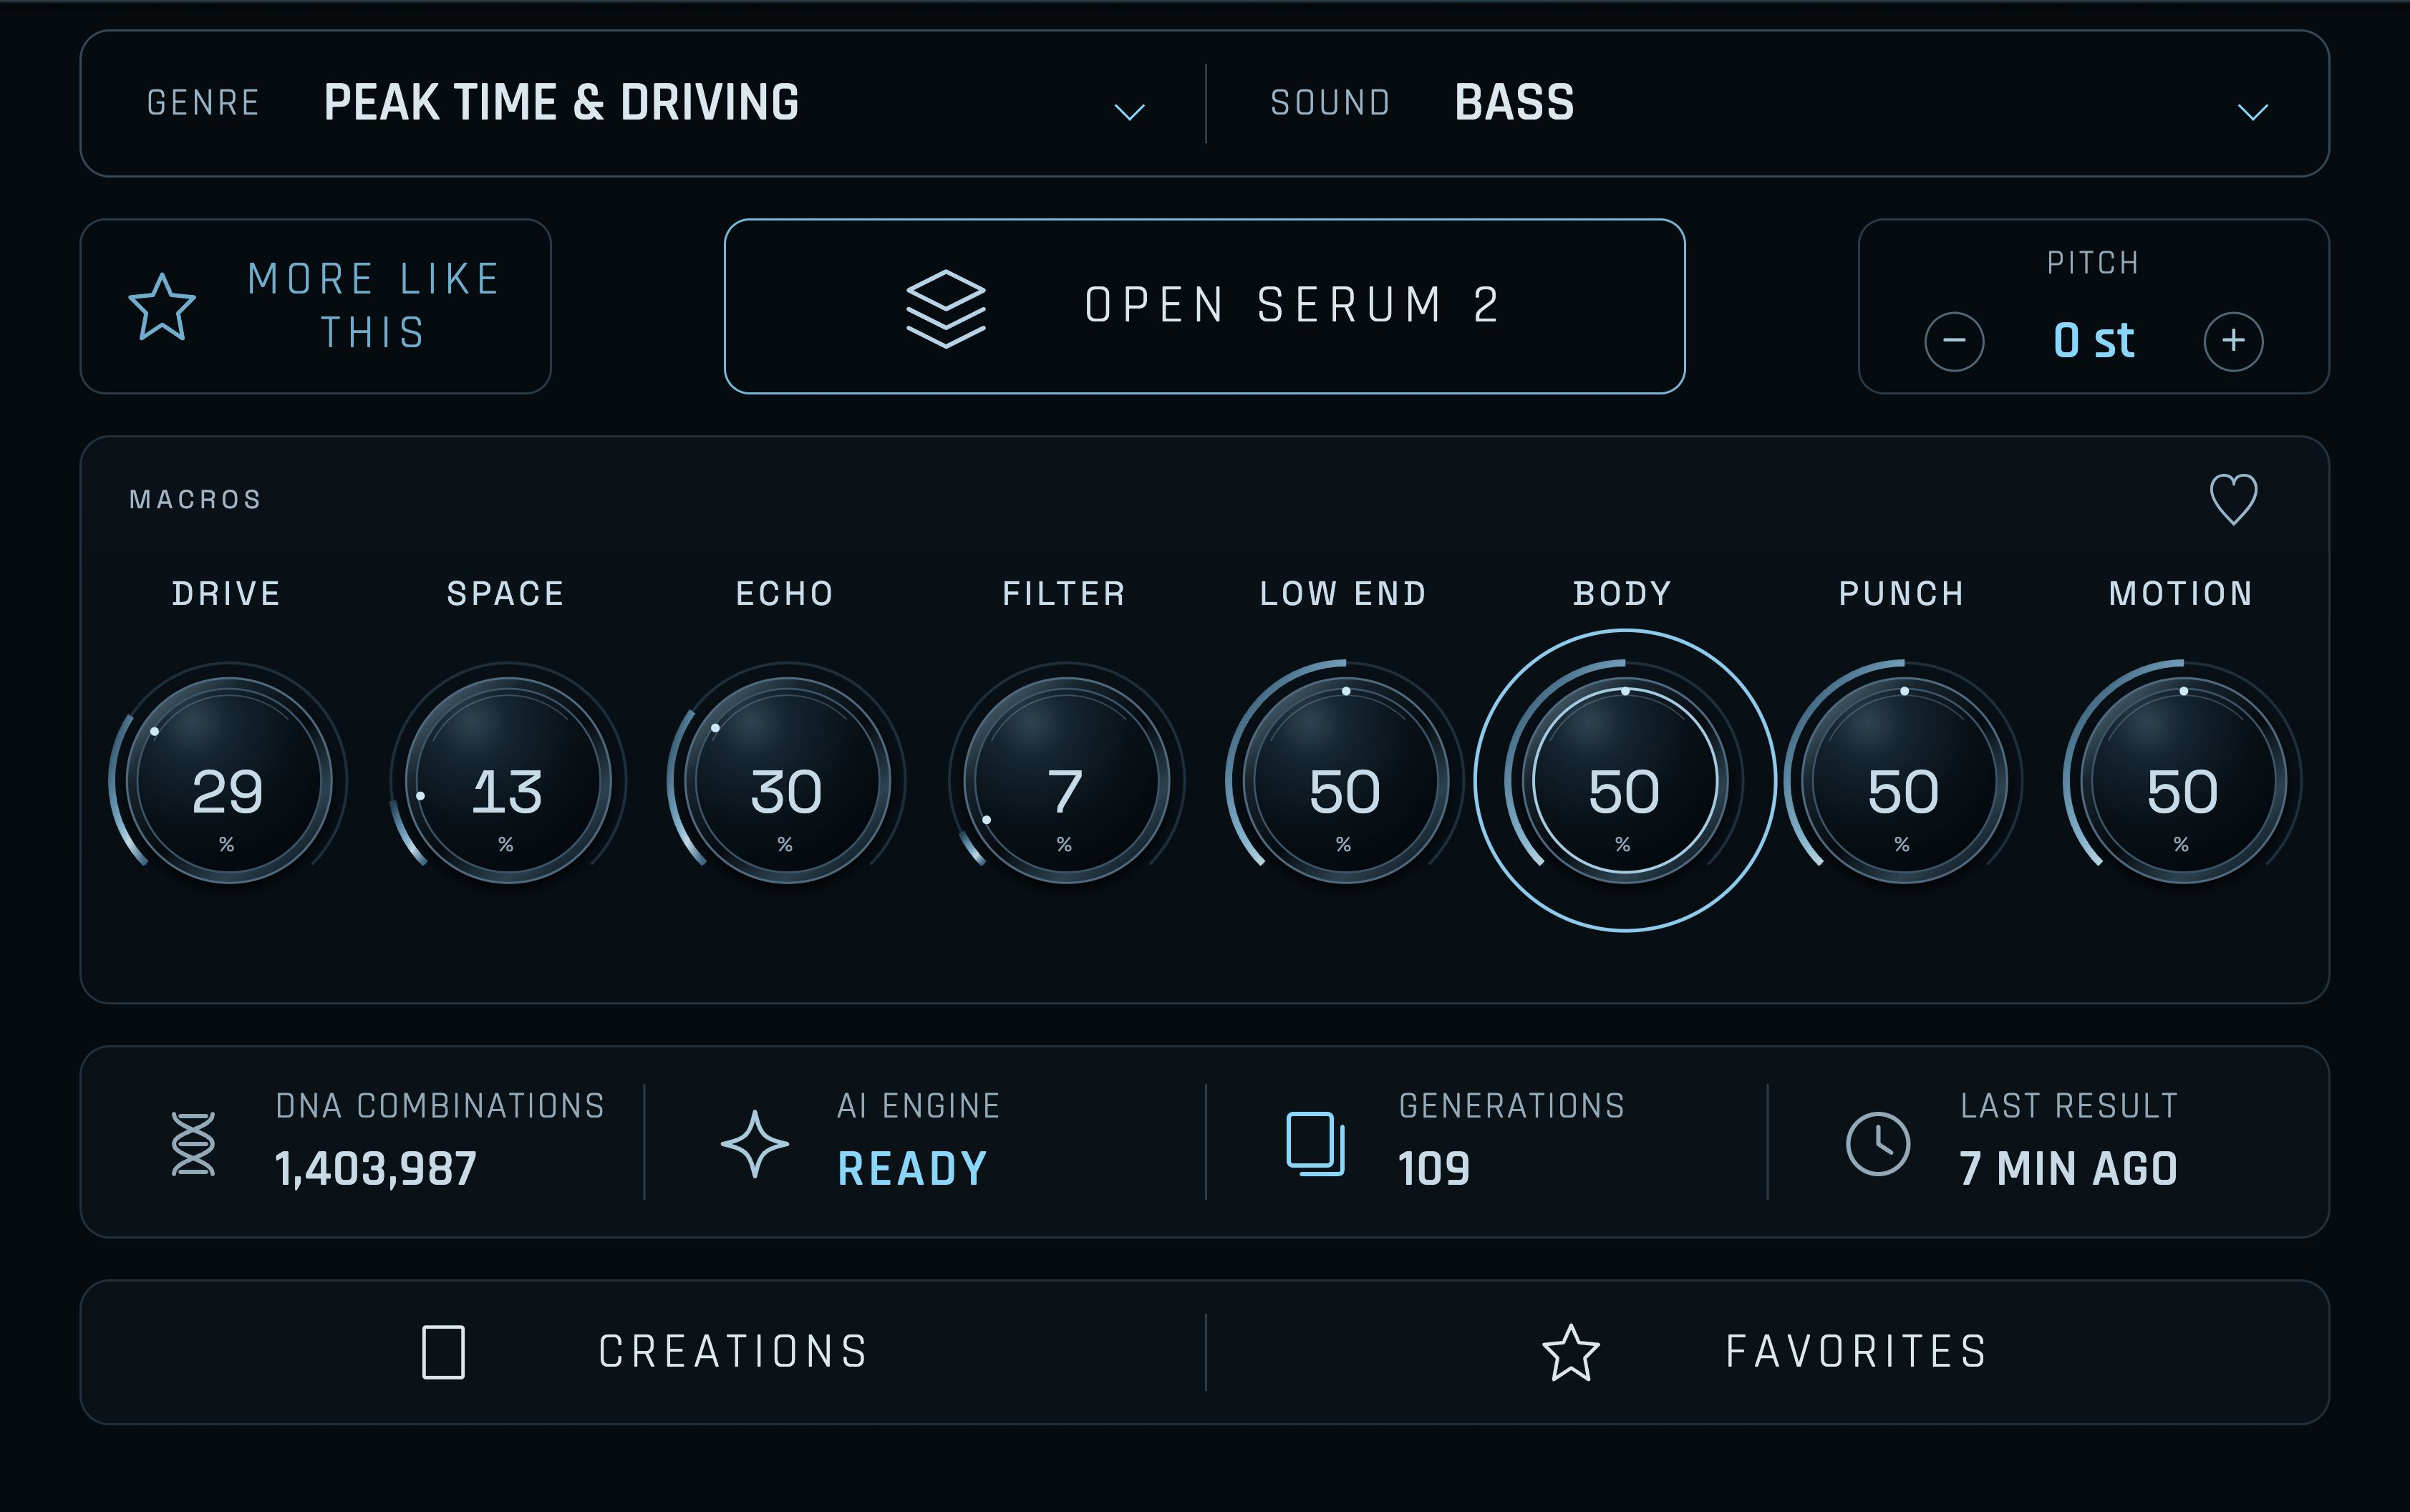This screenshot has height=1512, width=2410.
Task: Click the 7 MIN AGO last result
Action: point(2068,1169)
